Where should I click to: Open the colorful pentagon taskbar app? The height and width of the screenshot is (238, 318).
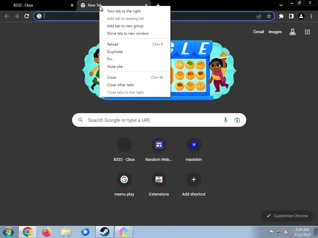click(124, 232)
